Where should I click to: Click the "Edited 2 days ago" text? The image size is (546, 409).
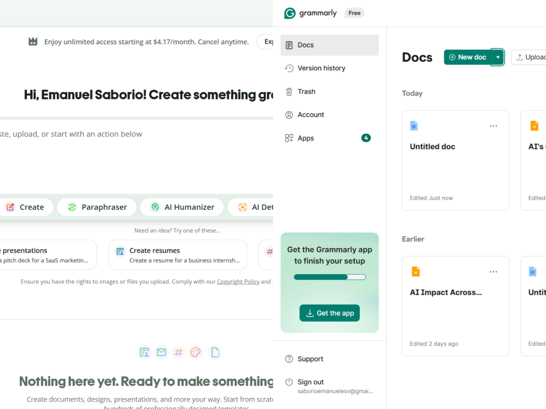434,343
